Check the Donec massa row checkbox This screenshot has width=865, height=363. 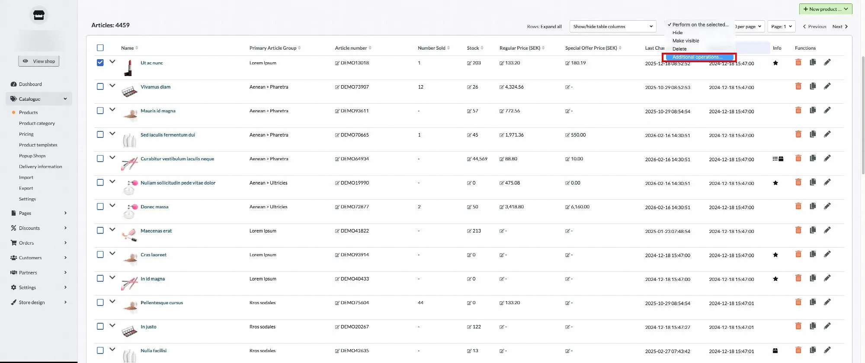point(100,206)
